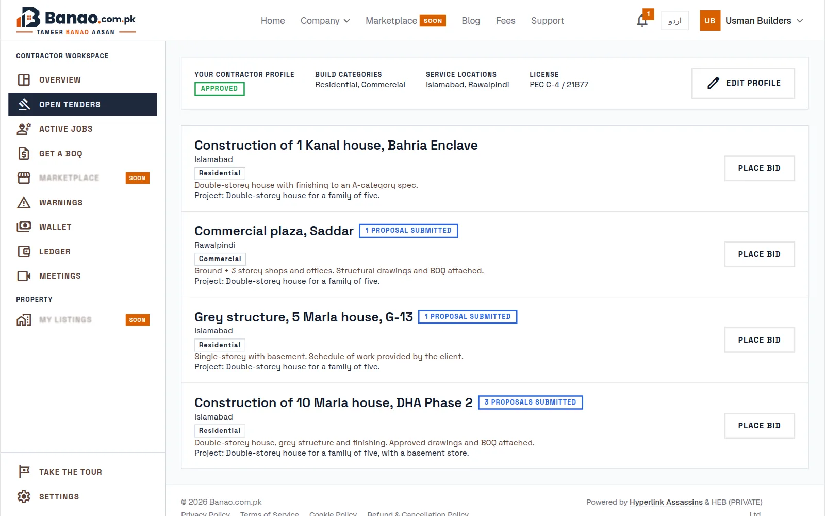This screenshot has height=516, width=825.
Task: Click the Ledger icon
Action: (24, 251)
